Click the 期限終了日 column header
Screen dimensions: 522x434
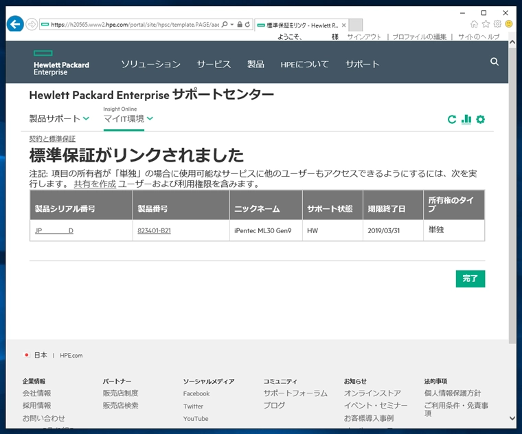[393, 205]
